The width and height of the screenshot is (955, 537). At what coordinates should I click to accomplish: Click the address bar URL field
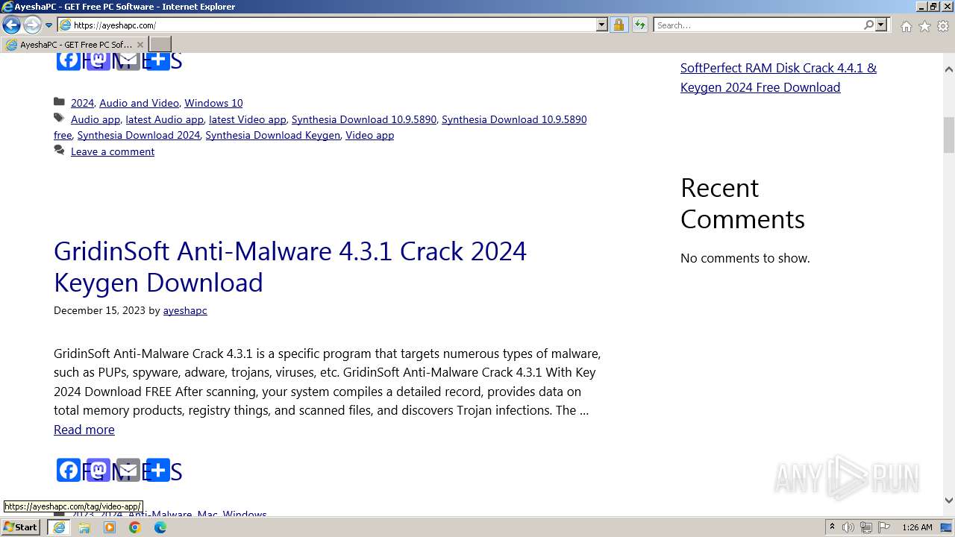[327, 25]
